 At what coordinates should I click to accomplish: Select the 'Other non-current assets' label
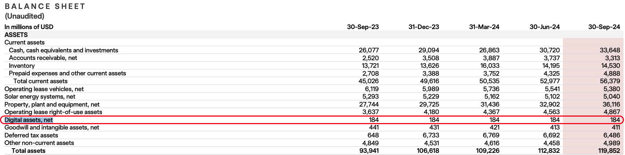tap(39, 143)
